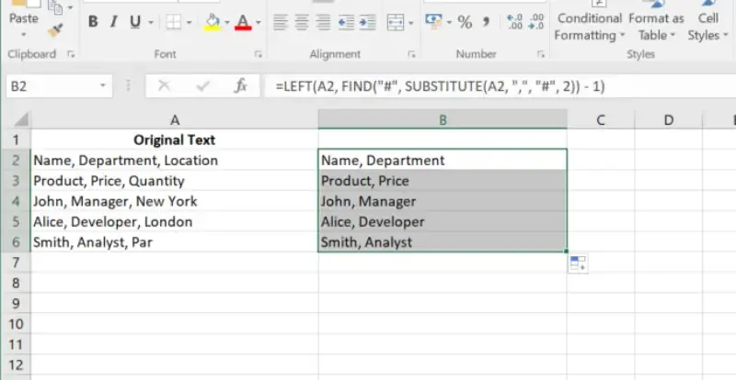Open the Clipboard pane launcher
Screen dimensions: 736x380
pyautogui.click(x=71, y=54)
